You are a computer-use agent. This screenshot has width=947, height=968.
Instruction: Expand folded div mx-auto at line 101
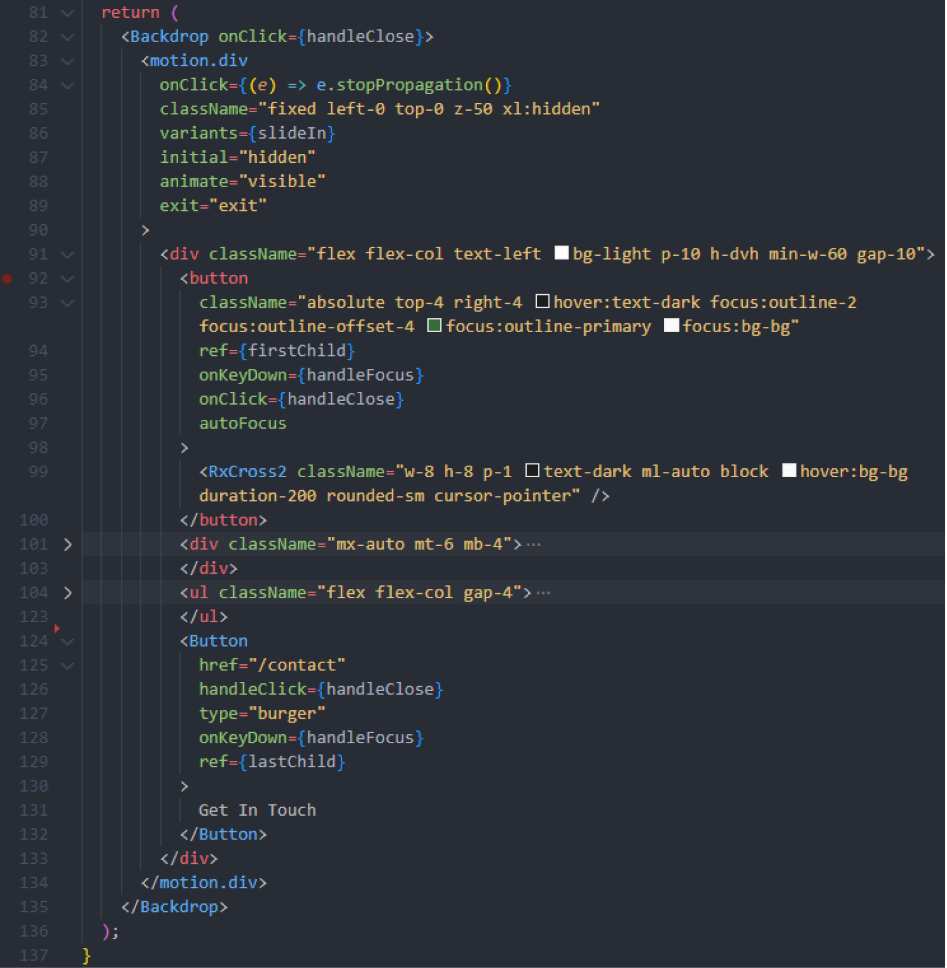pos(68,545)
